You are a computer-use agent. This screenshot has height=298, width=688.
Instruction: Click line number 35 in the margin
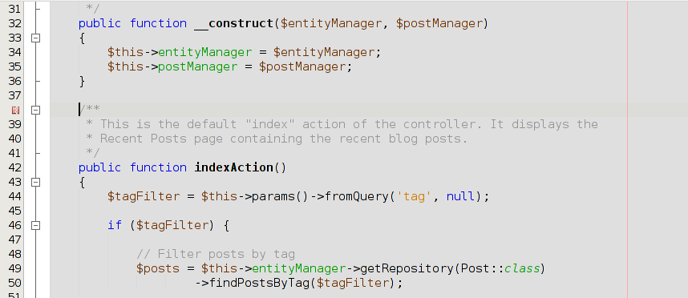point(14,67)
